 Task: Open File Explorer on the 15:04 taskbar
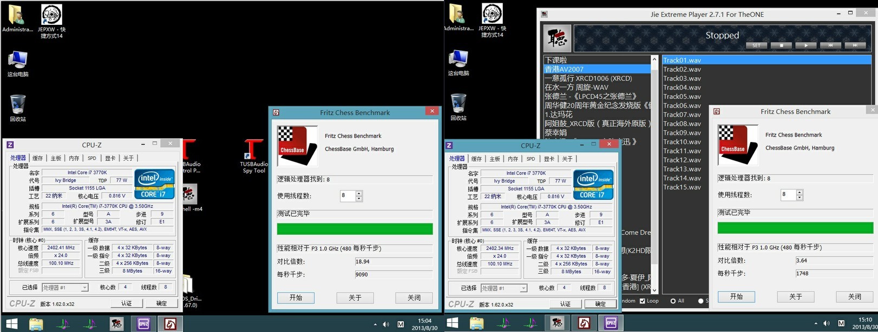tap(36, 324)
